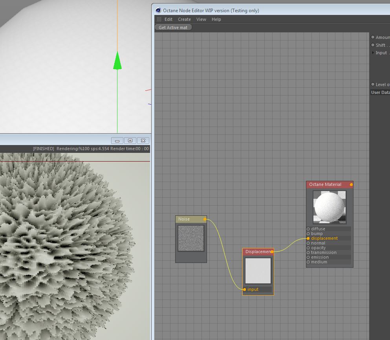The width and height of the screenshot is (390, 340).
Task: Click the emission port on Octane Material
Action: (308, 257)
